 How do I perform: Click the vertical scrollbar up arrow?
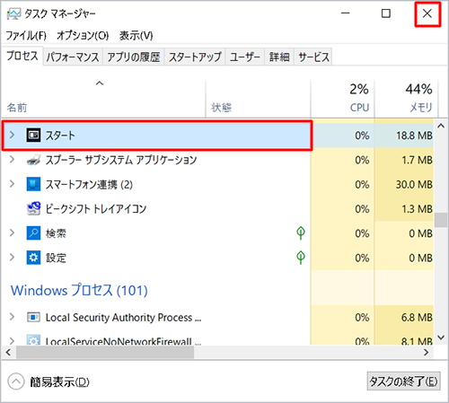click(441, 126)
